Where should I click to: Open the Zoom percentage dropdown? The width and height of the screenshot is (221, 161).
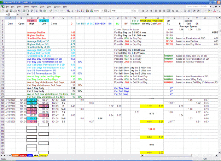coord(102,11)
